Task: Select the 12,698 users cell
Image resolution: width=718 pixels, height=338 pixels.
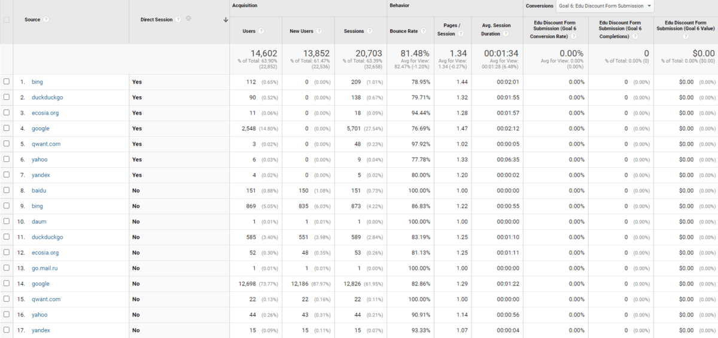Action: point(246,284)
